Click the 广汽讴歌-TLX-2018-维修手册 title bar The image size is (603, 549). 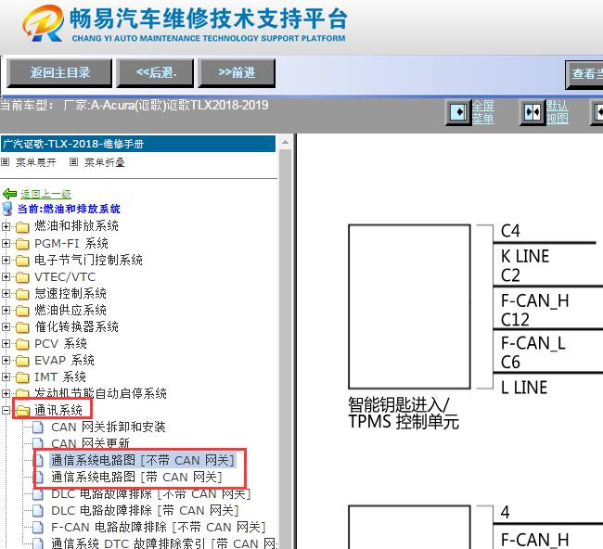pos(138,144)
